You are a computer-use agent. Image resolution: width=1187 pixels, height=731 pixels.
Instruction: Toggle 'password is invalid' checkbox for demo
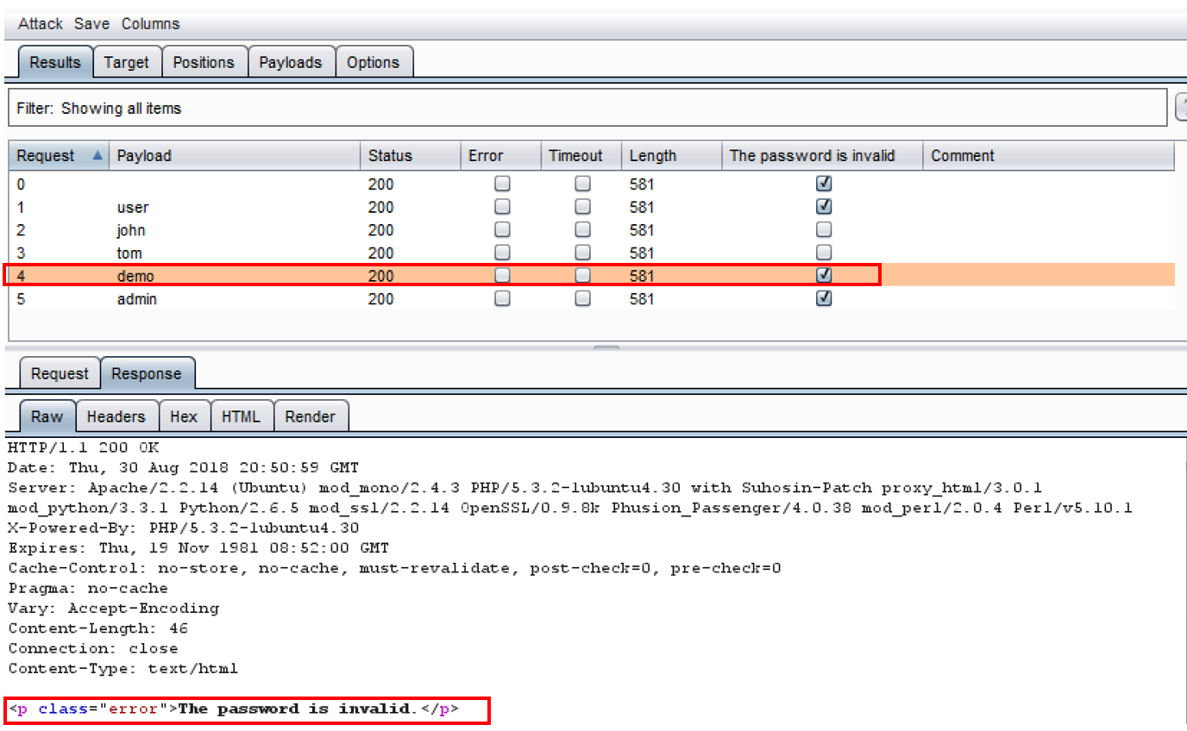pos(824,276)
